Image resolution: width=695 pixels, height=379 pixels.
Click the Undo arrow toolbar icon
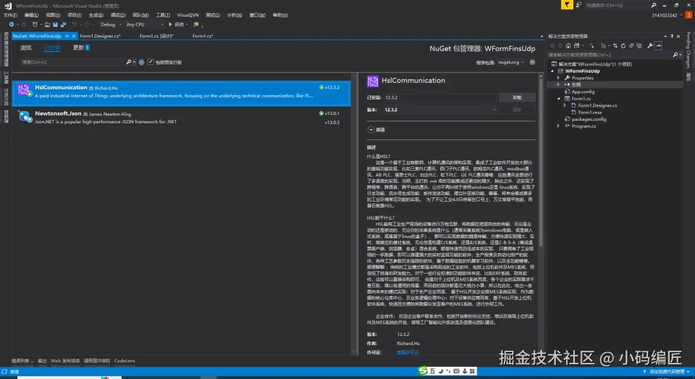coord(75,24)
